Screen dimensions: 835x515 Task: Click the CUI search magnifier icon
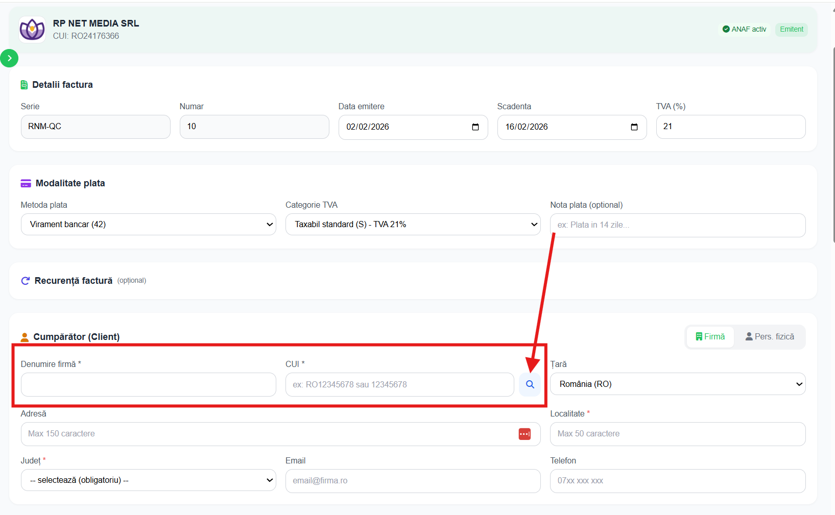click(530, 384)
